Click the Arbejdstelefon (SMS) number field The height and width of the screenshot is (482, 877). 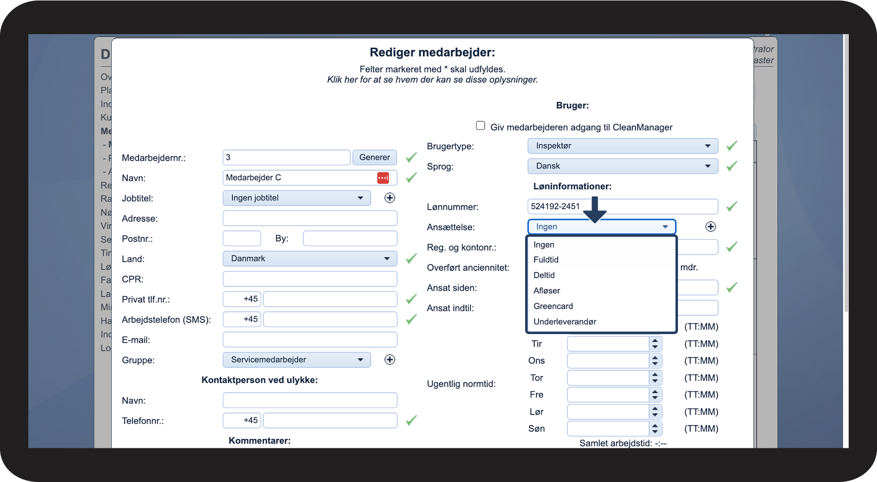[x=330, y=319]
